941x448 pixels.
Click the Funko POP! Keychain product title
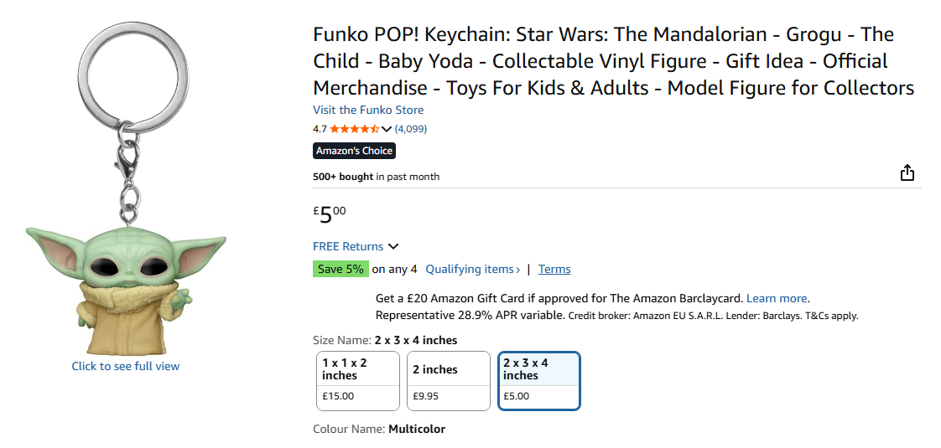[613, 61]
